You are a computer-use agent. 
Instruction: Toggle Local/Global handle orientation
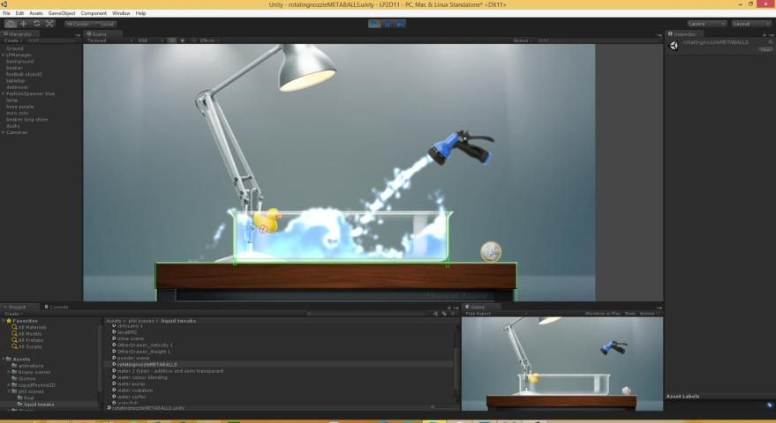[104, 24]
